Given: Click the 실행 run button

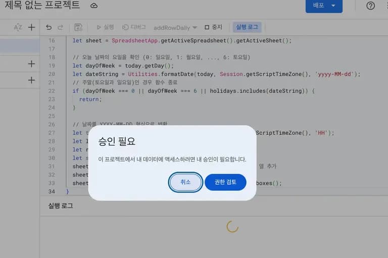Looking at the screenshot, I should tap(105, 27).
